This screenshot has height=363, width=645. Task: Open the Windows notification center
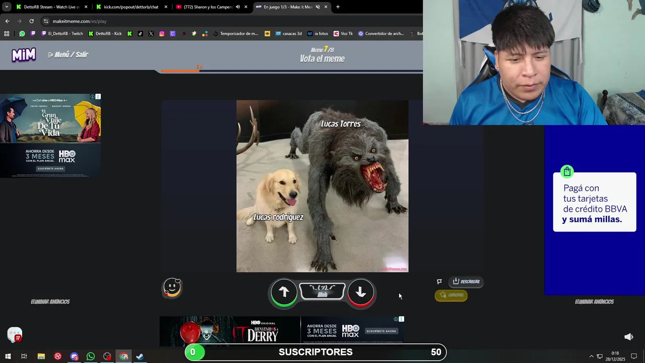634,356
